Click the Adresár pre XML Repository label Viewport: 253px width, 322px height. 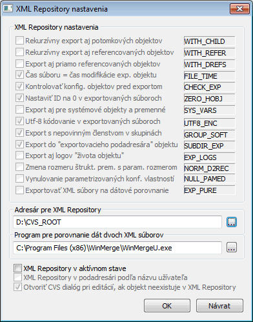coord(57,210)
